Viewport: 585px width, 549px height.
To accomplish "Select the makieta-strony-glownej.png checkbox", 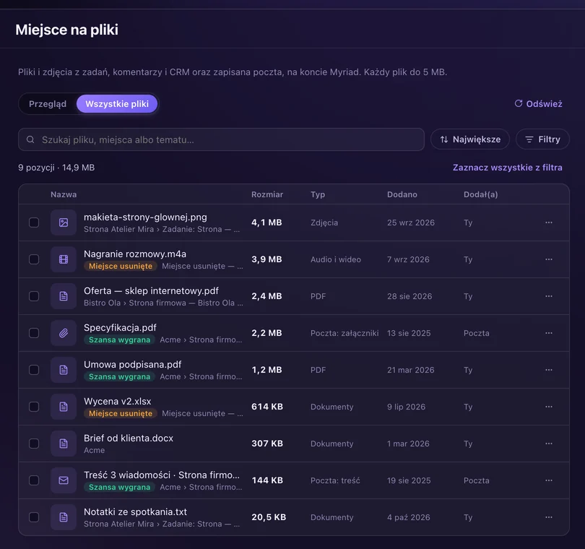I will (34, 222).
